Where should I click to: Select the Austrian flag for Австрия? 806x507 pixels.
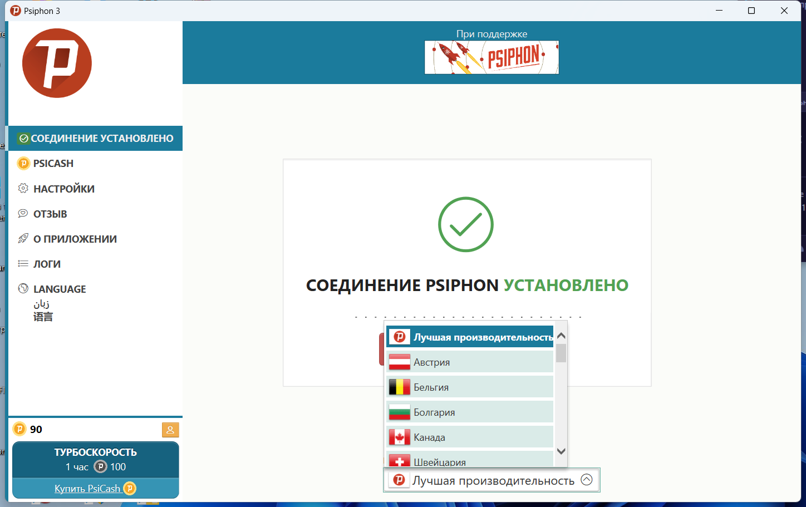[399, 362]
